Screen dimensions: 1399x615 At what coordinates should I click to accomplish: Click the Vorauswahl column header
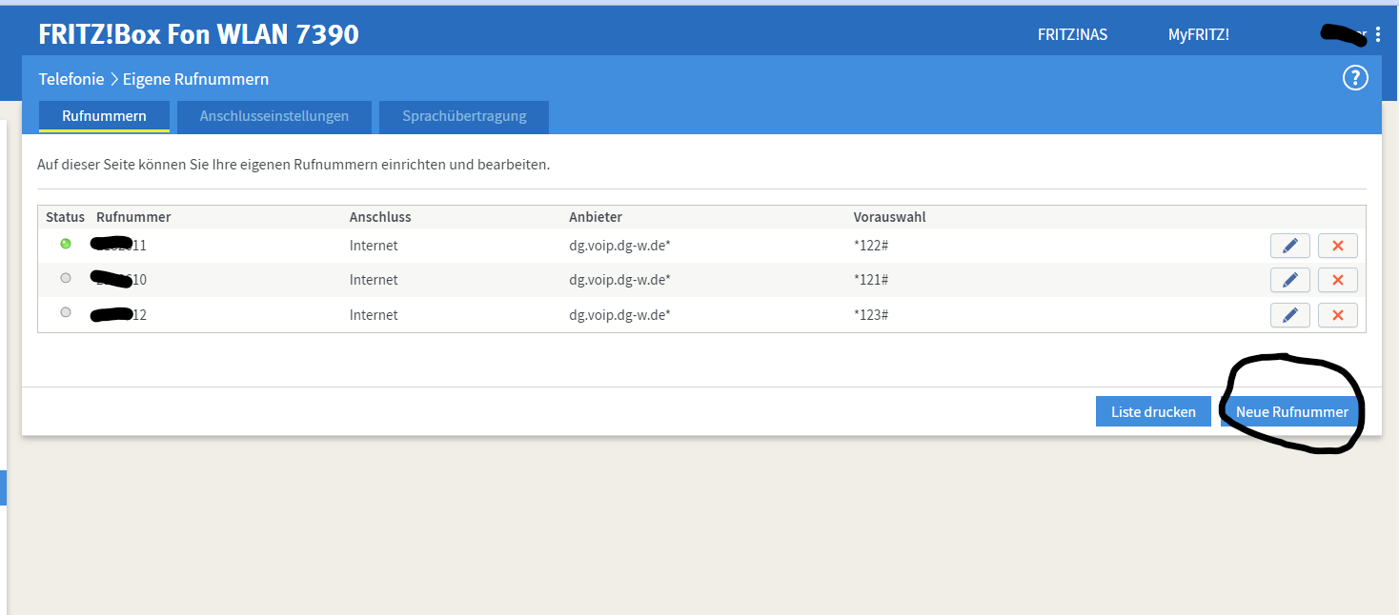click(x=889, y=217)
